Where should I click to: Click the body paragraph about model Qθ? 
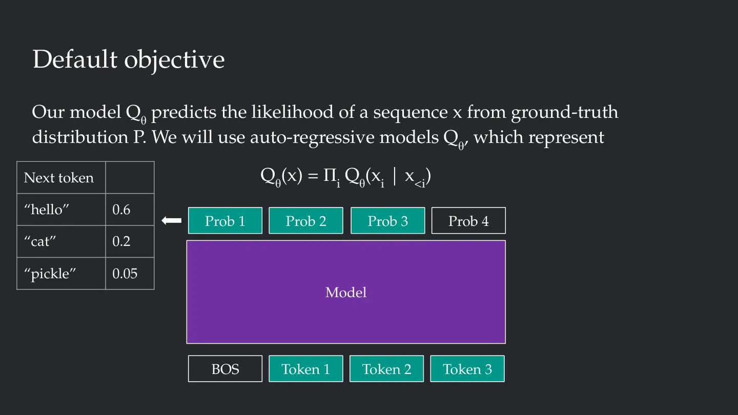click(325, 126)
